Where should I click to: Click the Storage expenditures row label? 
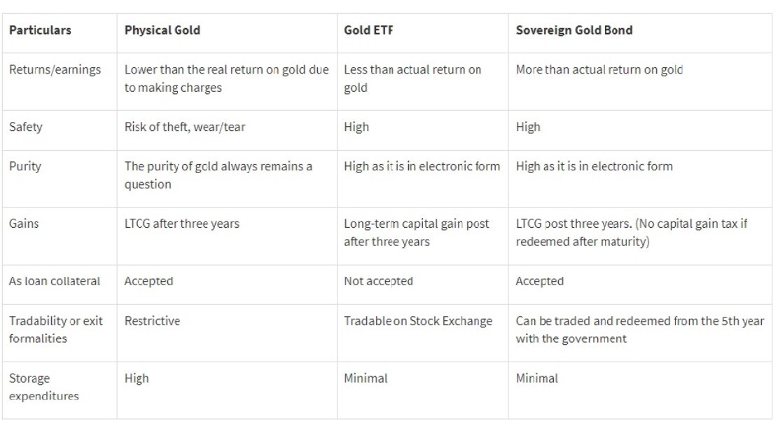(x=43, y=387)
